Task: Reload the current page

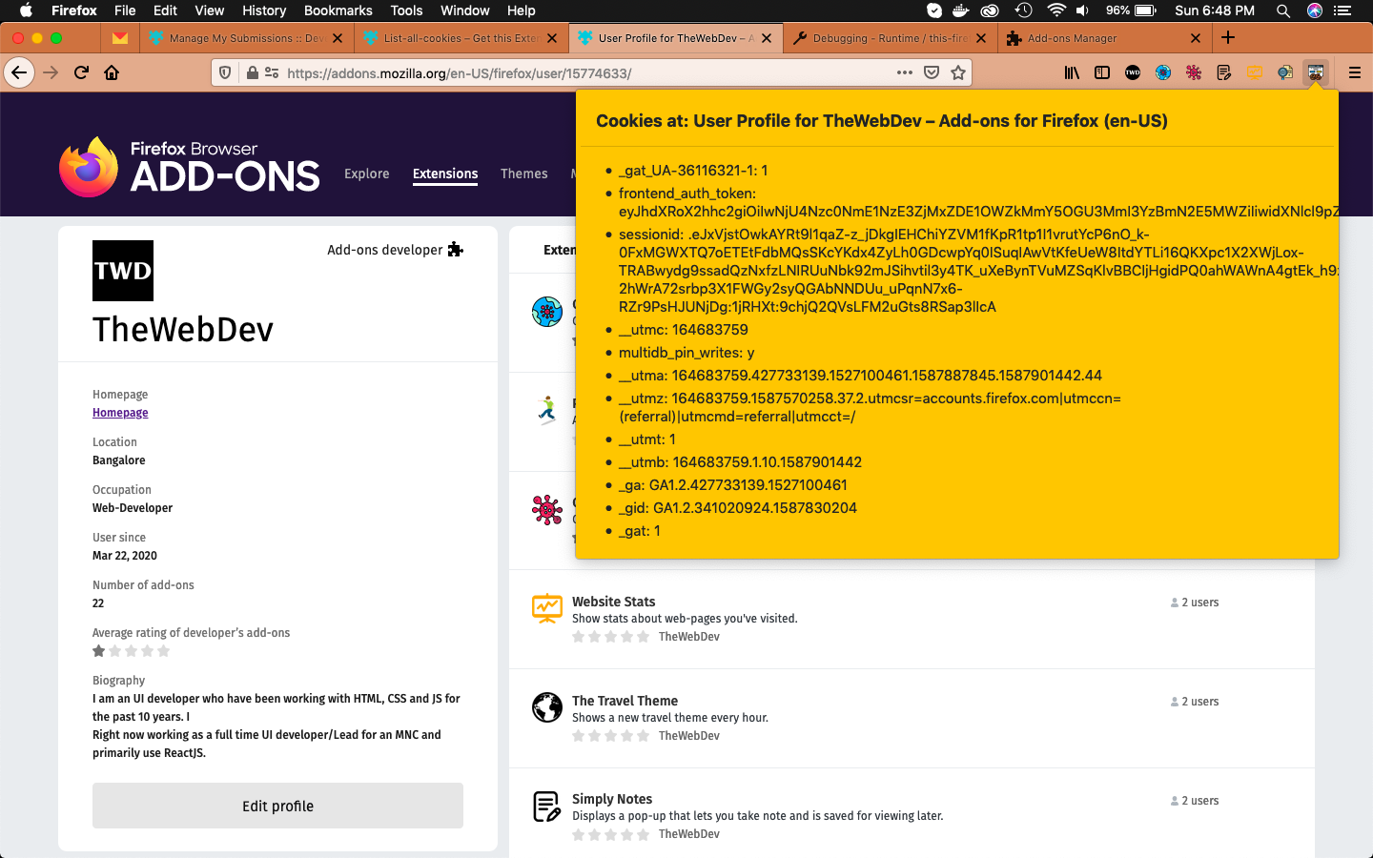Action: pos(81,72)
